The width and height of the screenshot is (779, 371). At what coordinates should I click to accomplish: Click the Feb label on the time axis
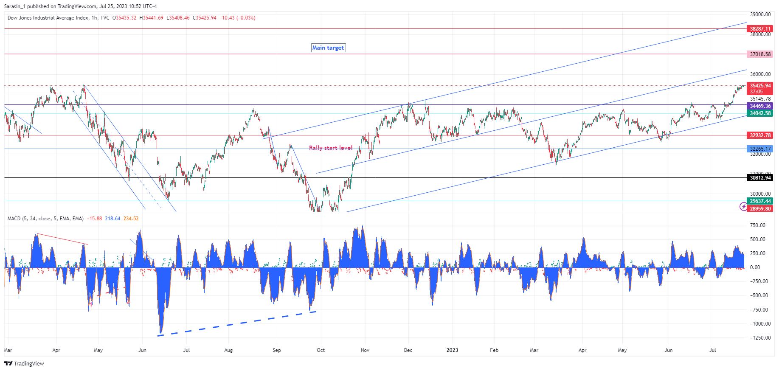click(494, 350)
